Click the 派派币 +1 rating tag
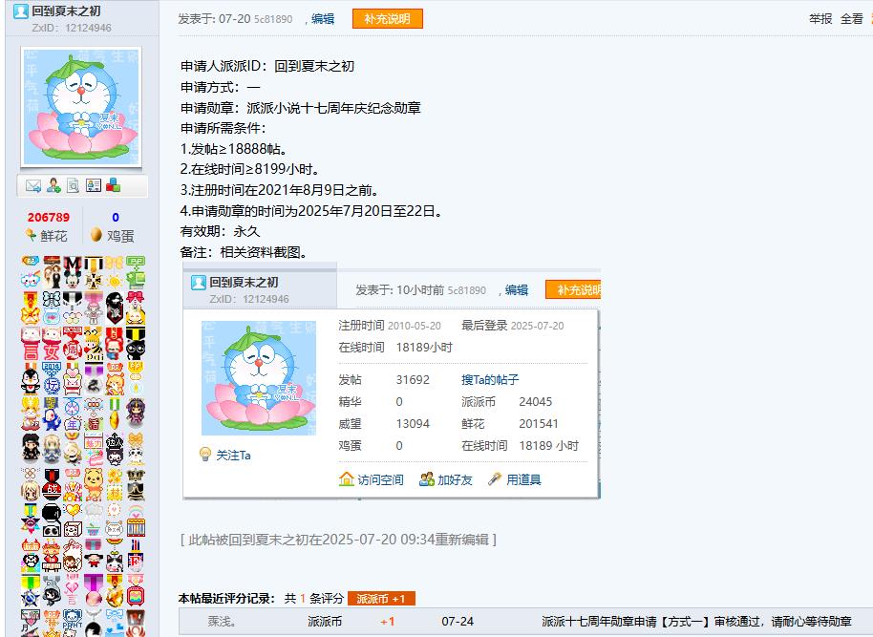Viewport: 873px width, 637px height. tap(381, 599)
